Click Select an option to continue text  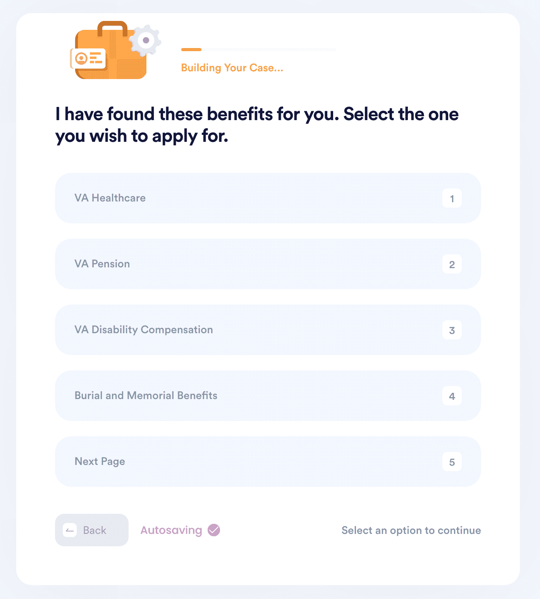pyautogui.click(x=411, y=530)
